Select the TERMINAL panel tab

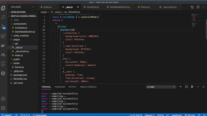[x=46, y=87]
